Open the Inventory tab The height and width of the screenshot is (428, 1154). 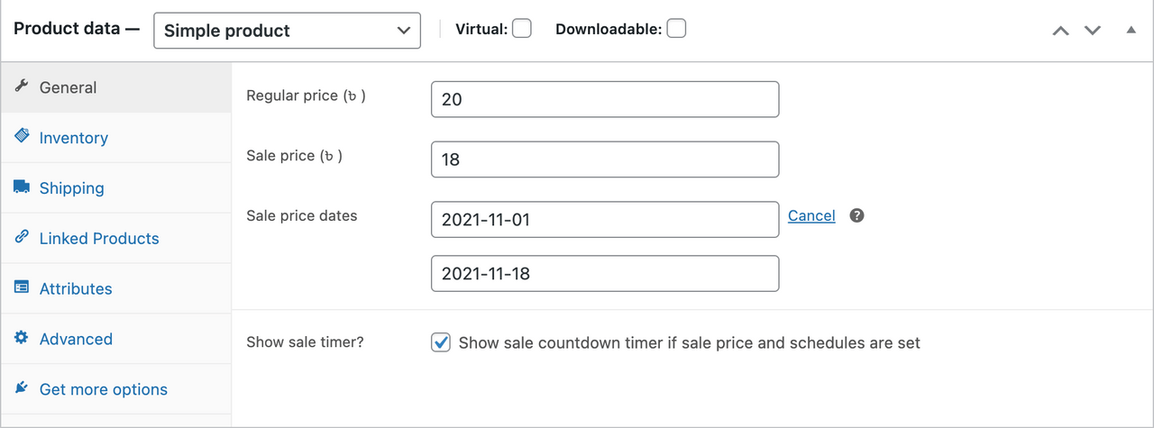click(x=74, y=138)
